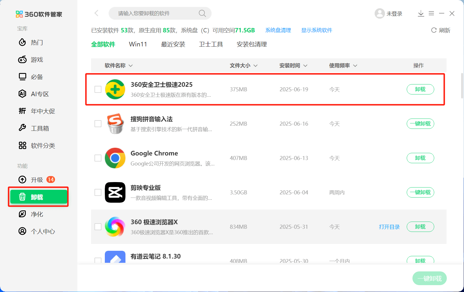
Task: Sort by 软件名称 column
Action: (x=119, y=66)
